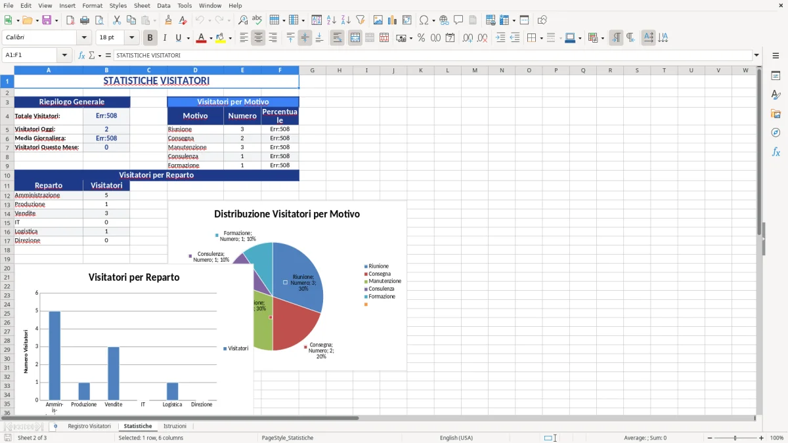This screenshot has height=443, width=788.
Task: Open the AutoFilter tool
Action: tap(359, 20)
